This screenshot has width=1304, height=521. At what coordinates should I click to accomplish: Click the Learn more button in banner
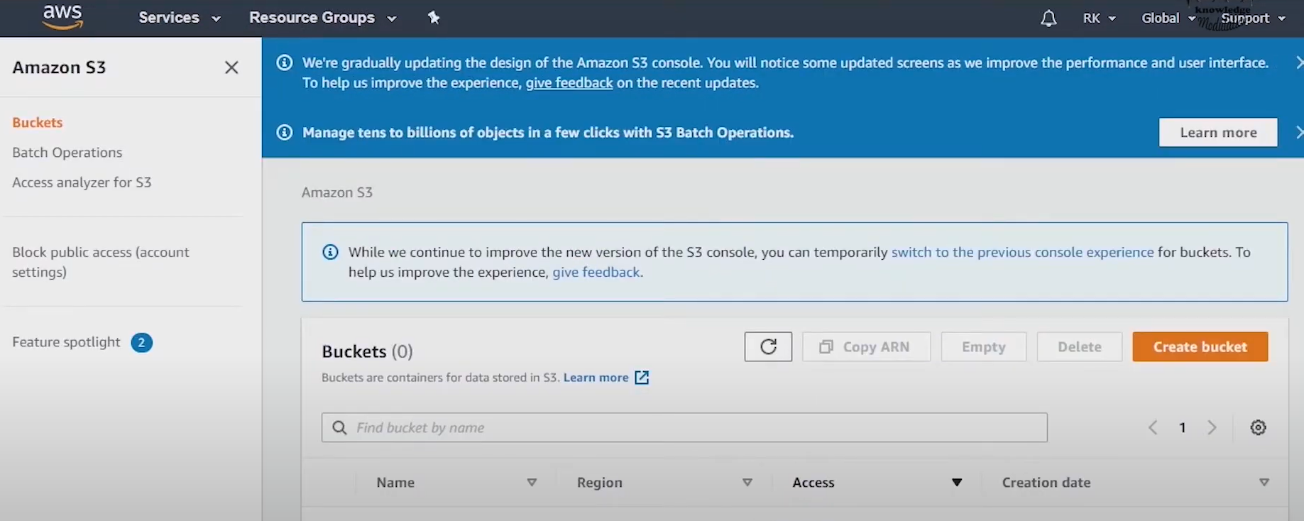pyautogui.click(x=1218, y=133)
